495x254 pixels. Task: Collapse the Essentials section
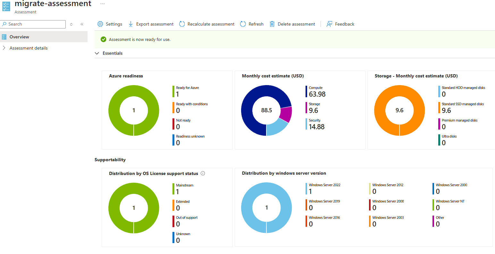(97, 53)
